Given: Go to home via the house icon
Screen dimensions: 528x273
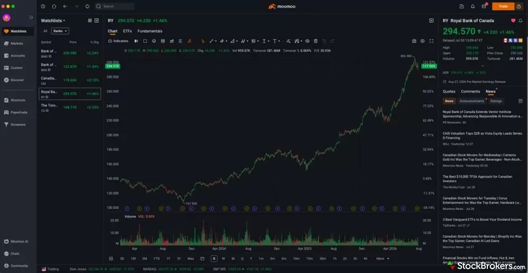Looking at the screenshot, I should [x=54, y=6].
